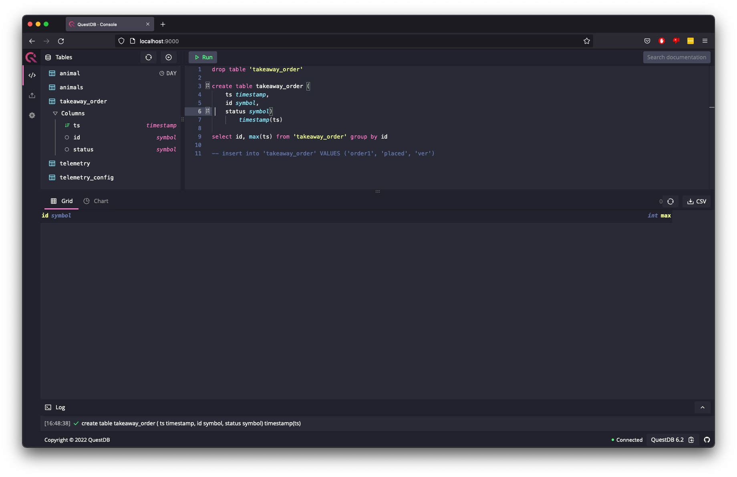Run the SQL query
This screenshot has width=737, height=477.
click(203, 57)
